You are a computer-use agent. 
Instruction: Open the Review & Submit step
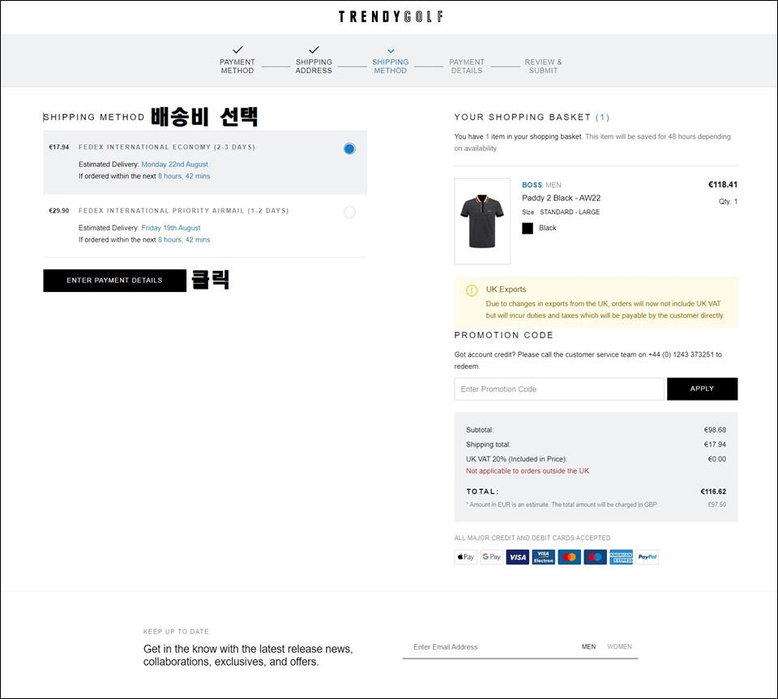[x=543, y=66]
